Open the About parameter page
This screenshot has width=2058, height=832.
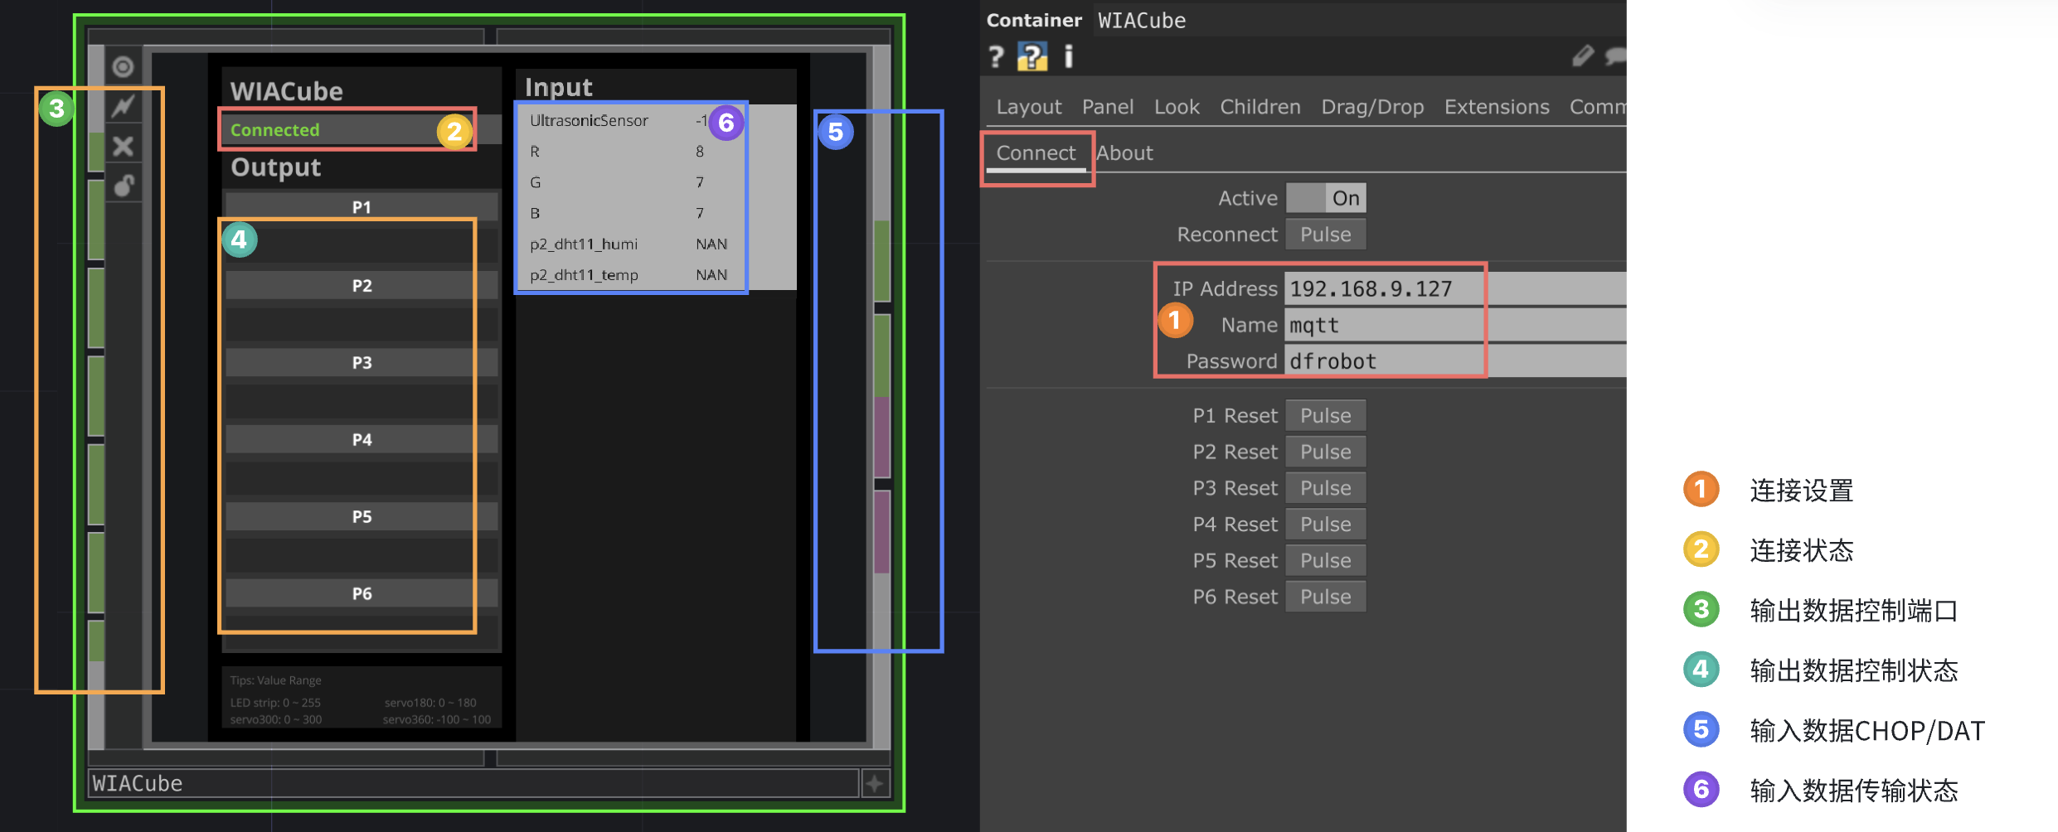pyautogui.click(x=1124, y=153)
